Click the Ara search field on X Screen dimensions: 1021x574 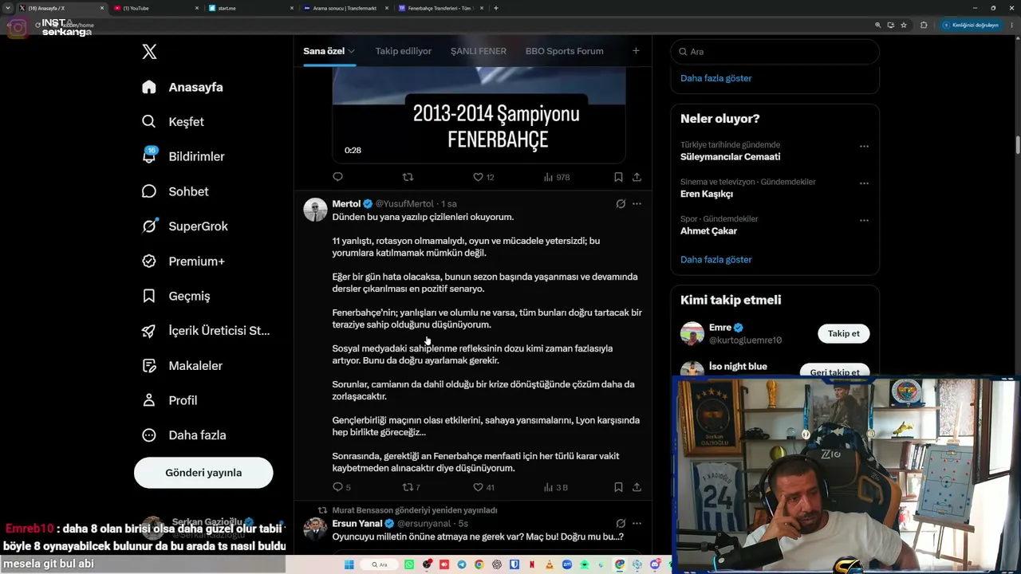(x=775, y=52)
